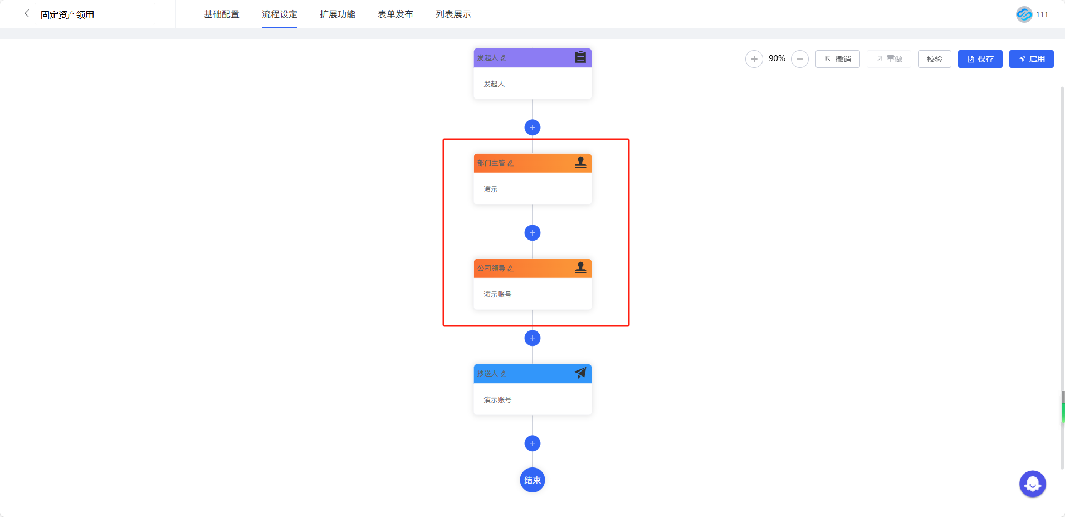Click the pencil icon next to 部门主管
This screenshot has width=1065, height=517.
[x=510, y=163]
